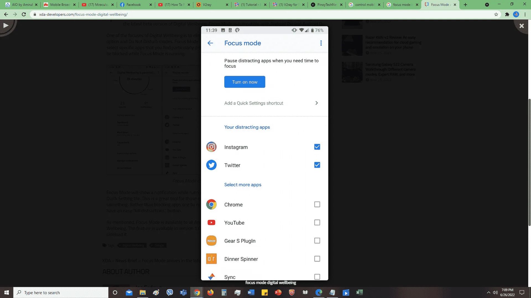Open the Mail app from taskbar
The image size is (531, 298).
pyautogui.click(x=129, y=292)
